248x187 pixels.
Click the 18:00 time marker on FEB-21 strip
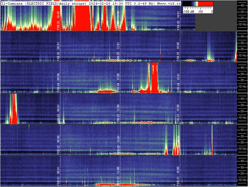(x=178, y=170)
